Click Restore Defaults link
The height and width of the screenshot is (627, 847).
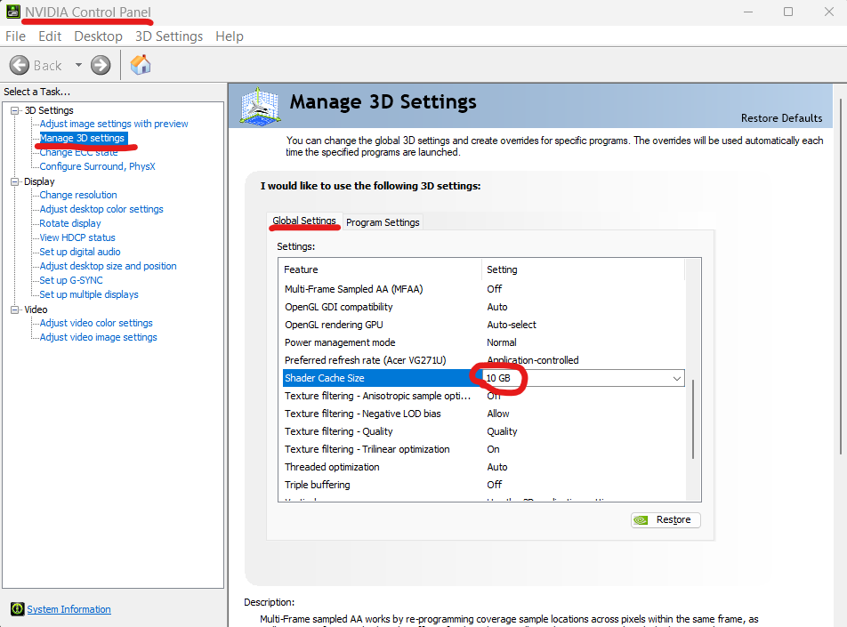tap(781, 117)
